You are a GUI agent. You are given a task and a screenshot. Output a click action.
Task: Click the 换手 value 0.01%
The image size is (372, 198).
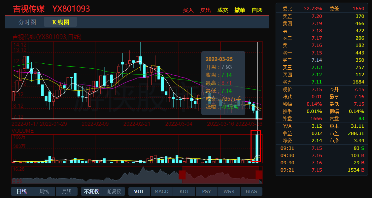(x=314, y=112)
